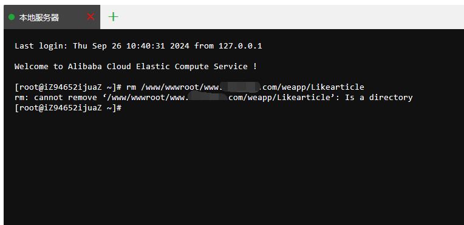
Task: Click 'Elastic Compute Service' text
Action: pyautogui.click(x=192, y=67)
